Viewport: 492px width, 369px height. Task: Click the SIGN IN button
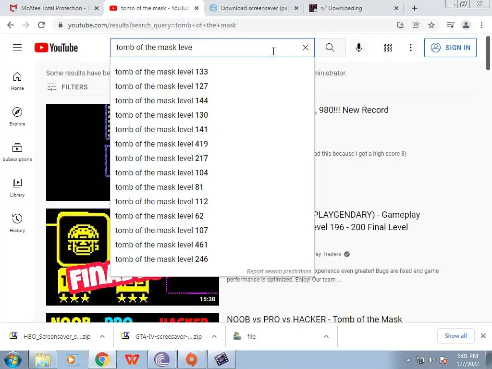coord(450,48)
